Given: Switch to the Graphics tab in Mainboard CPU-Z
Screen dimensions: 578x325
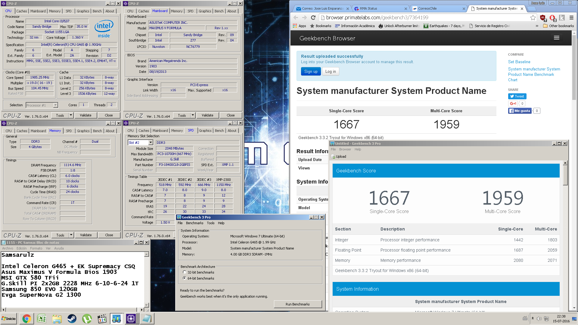Looking at the screenshot, I should [x=205, y=11].
